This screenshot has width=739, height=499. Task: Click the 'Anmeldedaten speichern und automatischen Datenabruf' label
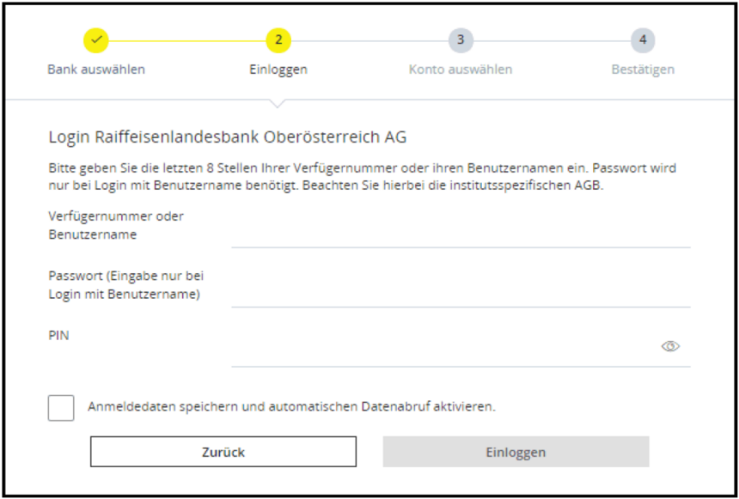click(291, 407)
